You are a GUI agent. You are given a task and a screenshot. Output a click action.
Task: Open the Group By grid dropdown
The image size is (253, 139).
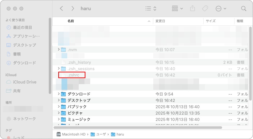tap(177, 9)
